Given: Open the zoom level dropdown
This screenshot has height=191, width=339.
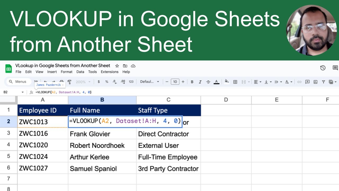Looking at the screenshot, I should (x=83, y=82).
